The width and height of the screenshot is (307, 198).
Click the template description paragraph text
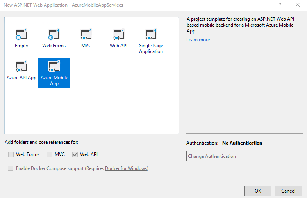[x=241, y=25]
